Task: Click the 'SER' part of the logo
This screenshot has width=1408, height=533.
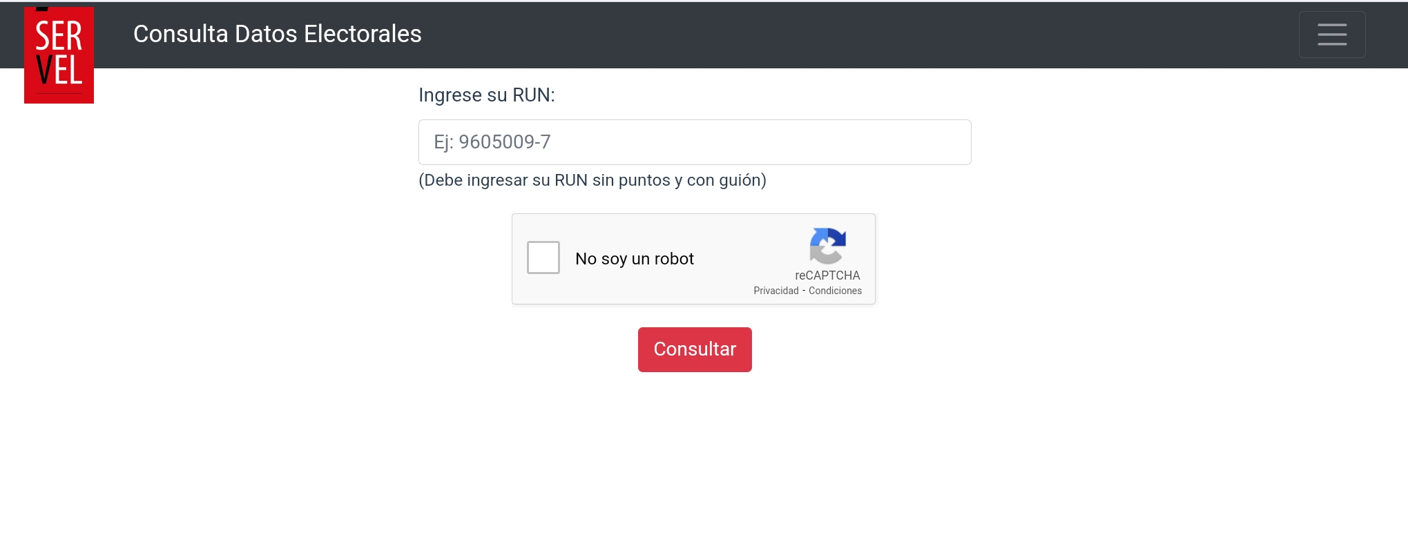Action: [59, 37]
